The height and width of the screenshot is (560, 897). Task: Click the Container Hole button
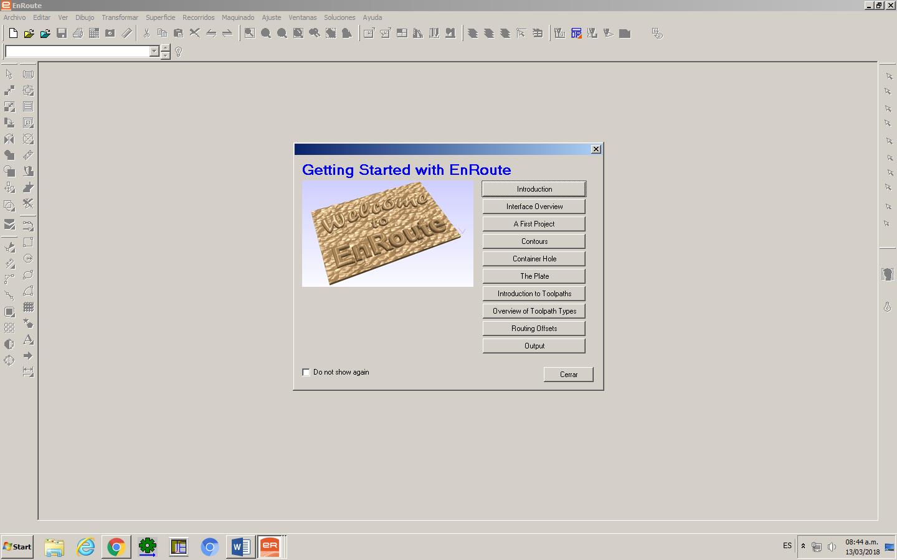click(534, 259)
